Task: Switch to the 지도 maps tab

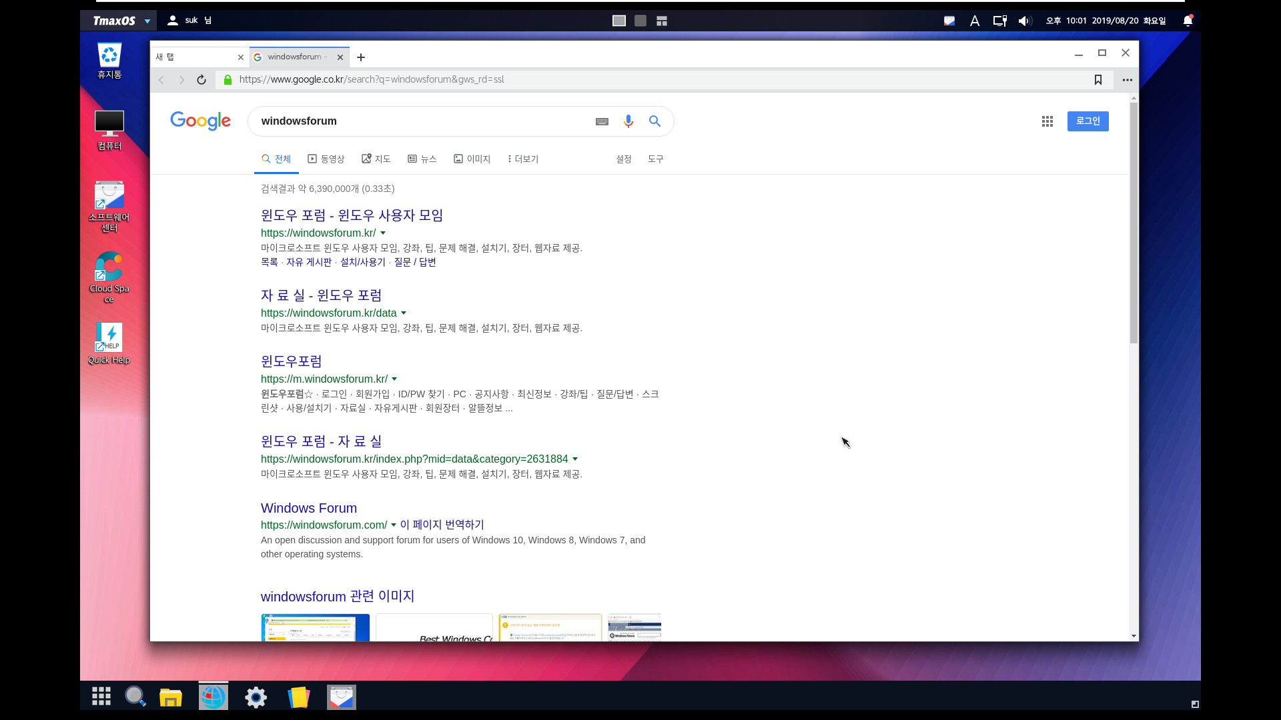Action: [376, 159]
